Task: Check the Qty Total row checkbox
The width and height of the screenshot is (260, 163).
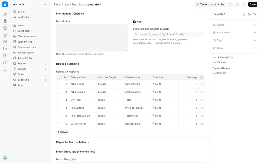Action: (59, 100)
